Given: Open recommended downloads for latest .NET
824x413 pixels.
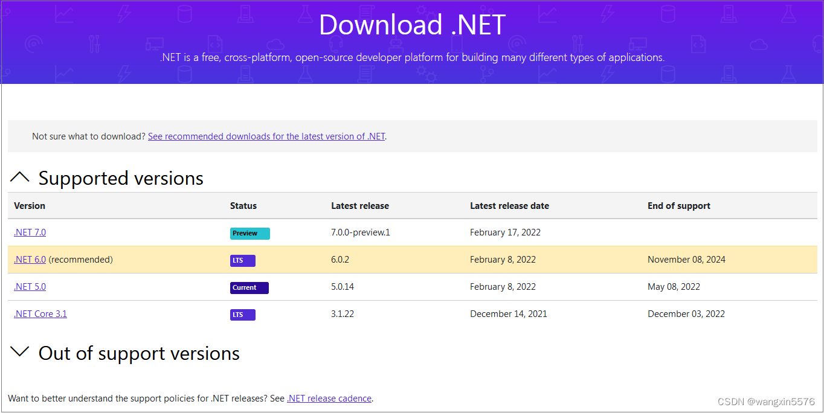Looking at the screenshot, I should click(x=266, y=136).
